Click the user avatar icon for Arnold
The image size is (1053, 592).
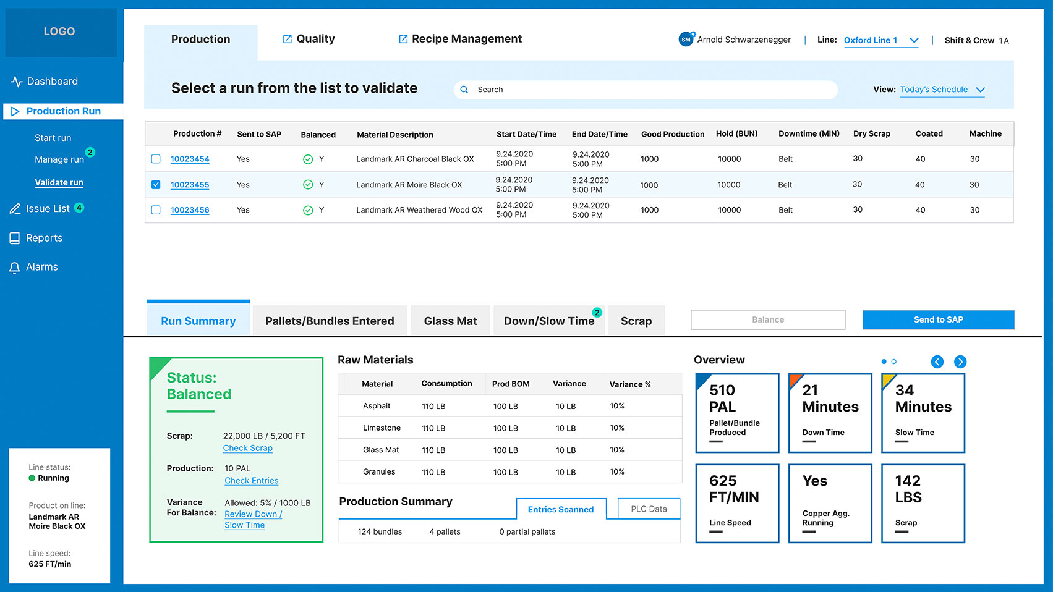coord(686,40)
